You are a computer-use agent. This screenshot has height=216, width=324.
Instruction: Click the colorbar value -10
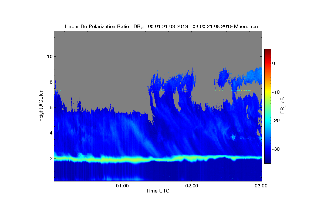click(275, 92)
